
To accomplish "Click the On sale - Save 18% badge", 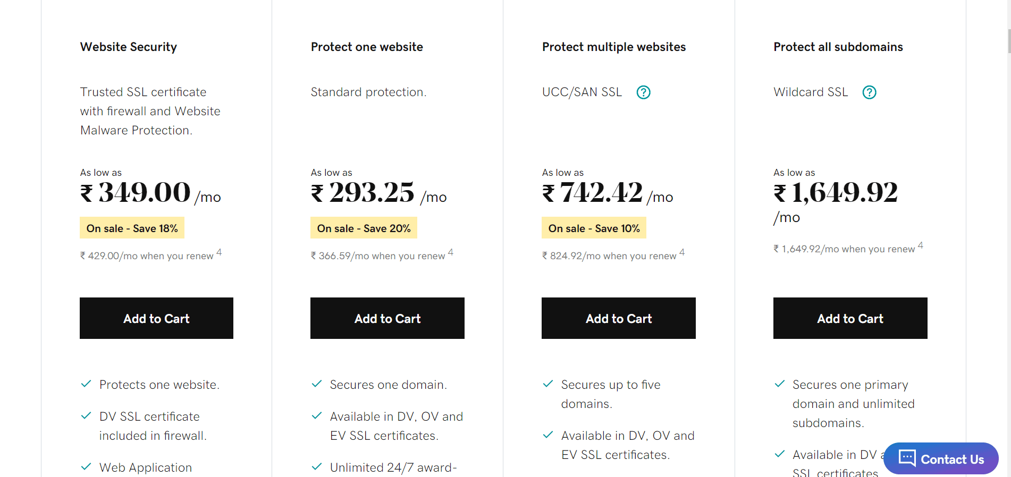I will pyautogui.click(x=132, y=228).
